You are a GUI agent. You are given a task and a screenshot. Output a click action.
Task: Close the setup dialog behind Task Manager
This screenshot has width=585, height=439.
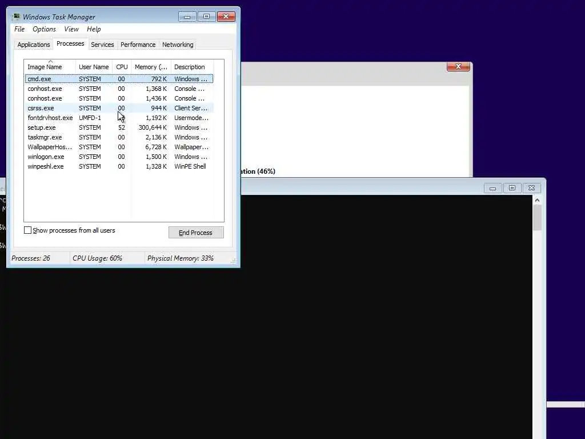[458, 66]
